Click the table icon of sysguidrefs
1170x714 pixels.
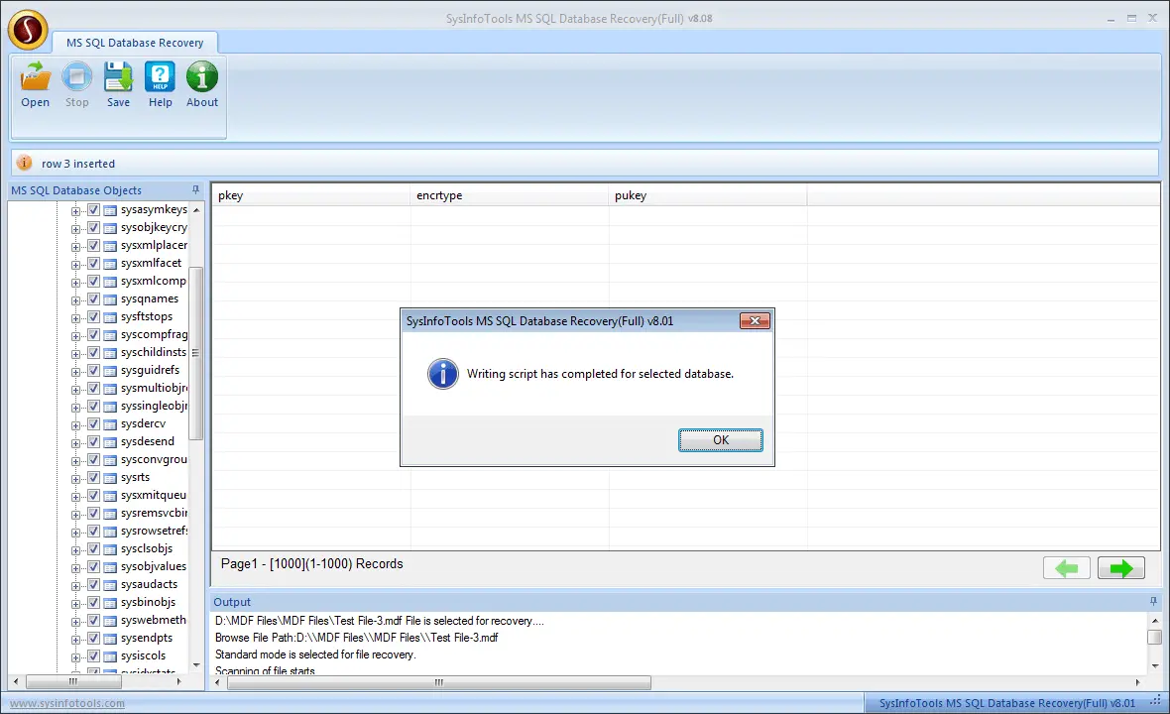(x=110, y=371)
